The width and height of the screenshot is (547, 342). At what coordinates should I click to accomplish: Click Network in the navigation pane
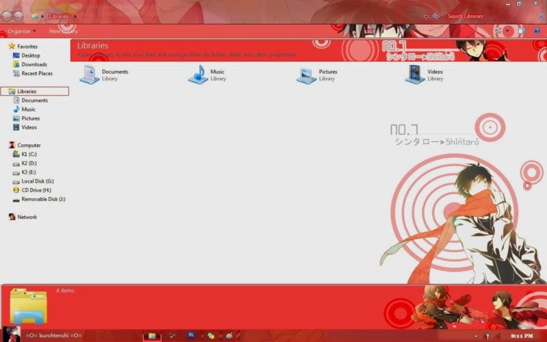[x=27, y=217]
